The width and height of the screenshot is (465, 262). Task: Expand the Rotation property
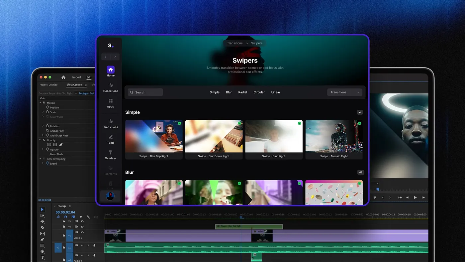[43, 126]
